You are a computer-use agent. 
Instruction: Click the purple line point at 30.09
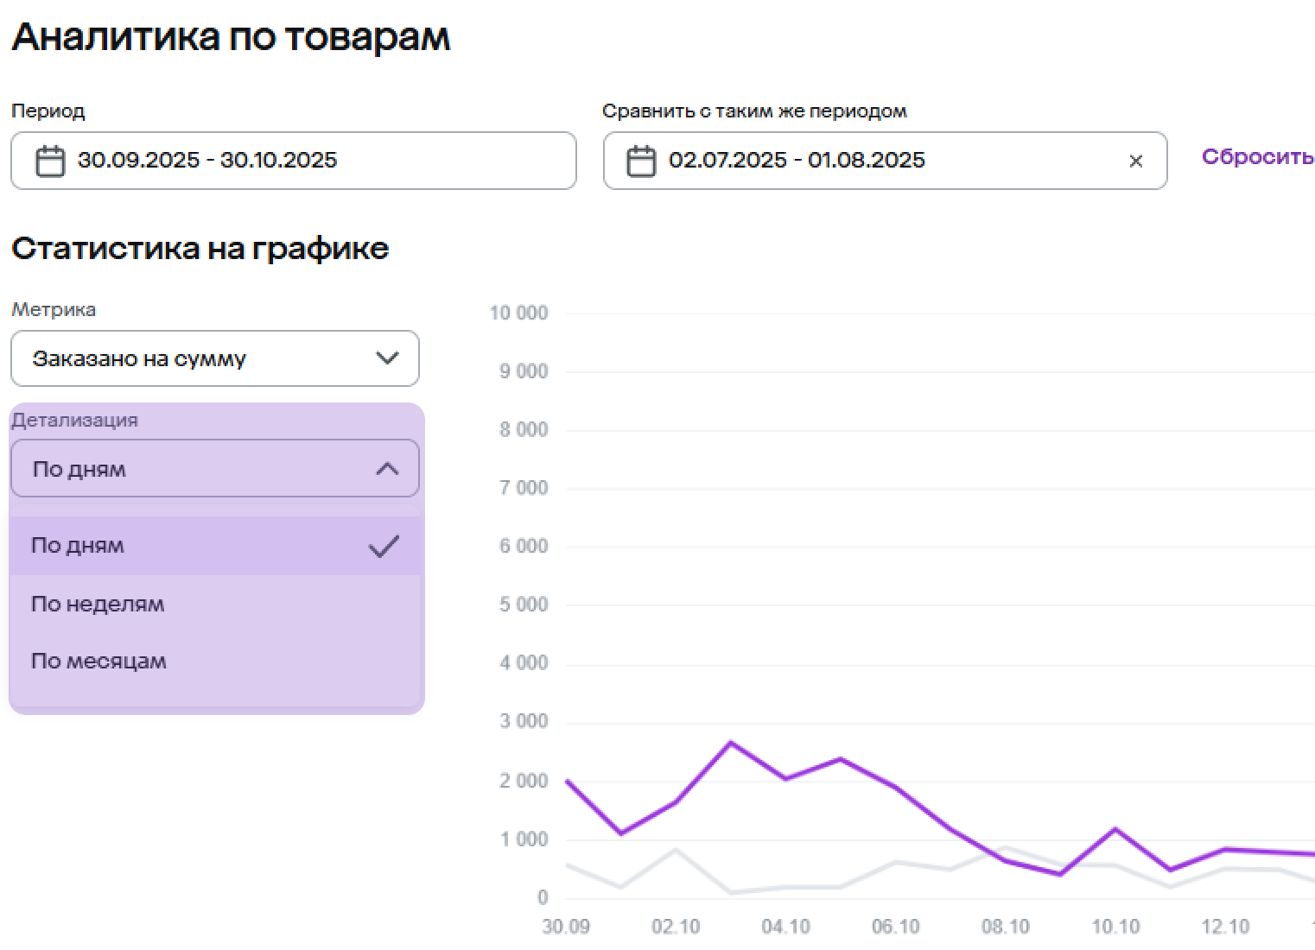pos(568,781)
